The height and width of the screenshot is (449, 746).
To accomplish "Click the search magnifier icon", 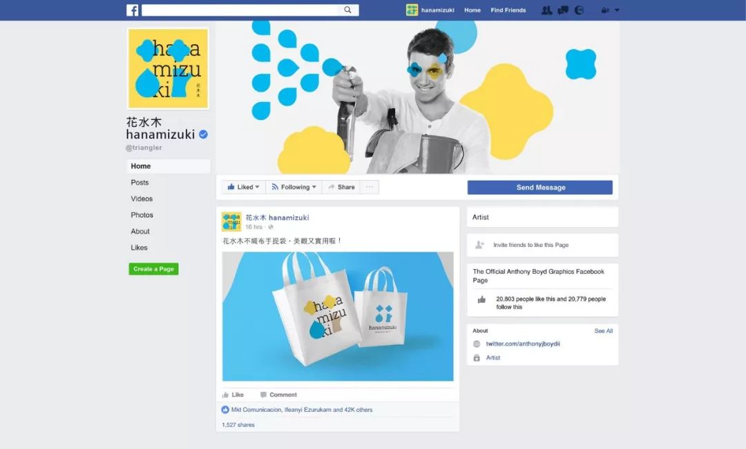I will pyautogui.click(x=347, y=10).
